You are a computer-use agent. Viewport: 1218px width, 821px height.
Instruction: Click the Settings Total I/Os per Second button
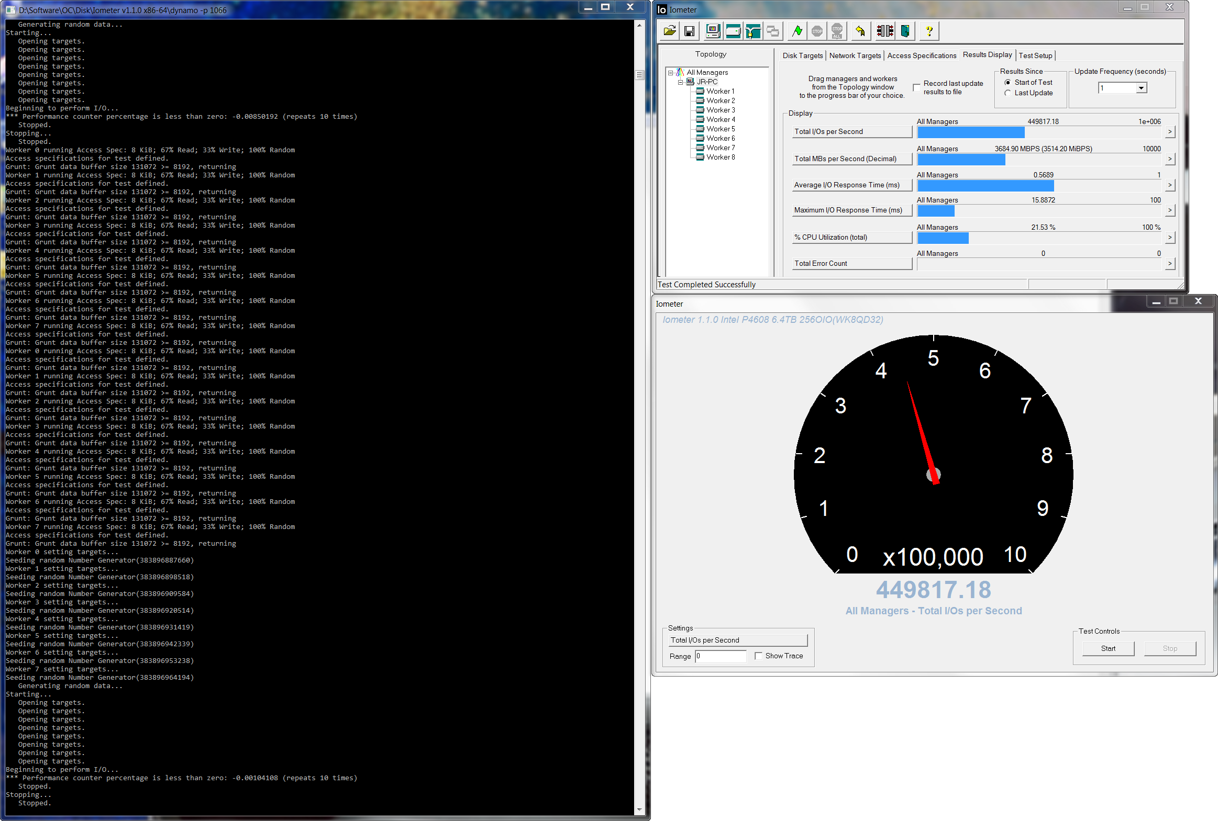737,640
